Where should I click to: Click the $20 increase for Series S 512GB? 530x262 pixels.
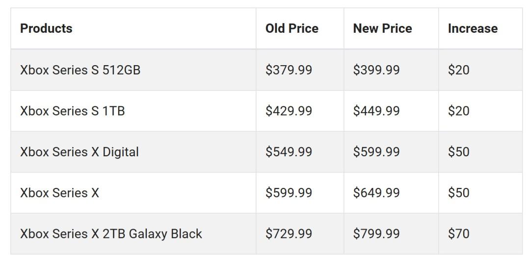(x=459, y=70)
